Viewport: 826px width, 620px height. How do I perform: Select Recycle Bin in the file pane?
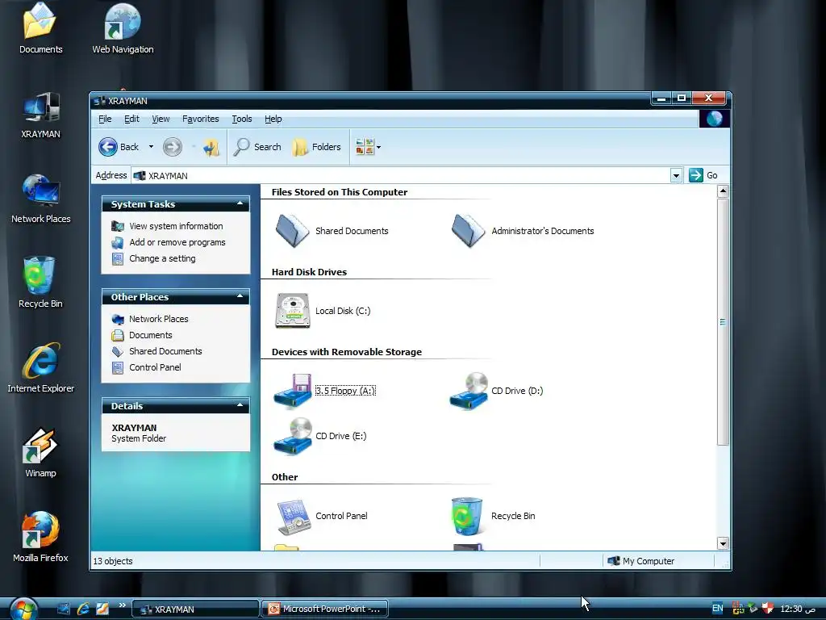pyautogui.click(x=467, y=516)
